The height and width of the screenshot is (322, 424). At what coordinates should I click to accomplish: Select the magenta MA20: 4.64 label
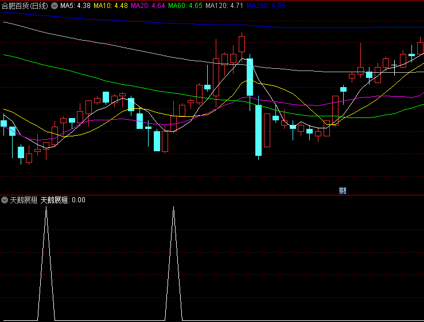pyautogui.click(x=147, y=6)
